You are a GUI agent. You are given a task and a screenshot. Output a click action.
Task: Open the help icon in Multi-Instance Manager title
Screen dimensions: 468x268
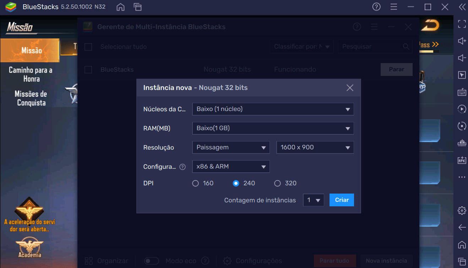click(x=357, y=27)
